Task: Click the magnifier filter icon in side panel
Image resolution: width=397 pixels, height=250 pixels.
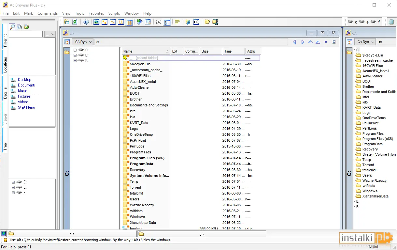Action: pos(12,27)
